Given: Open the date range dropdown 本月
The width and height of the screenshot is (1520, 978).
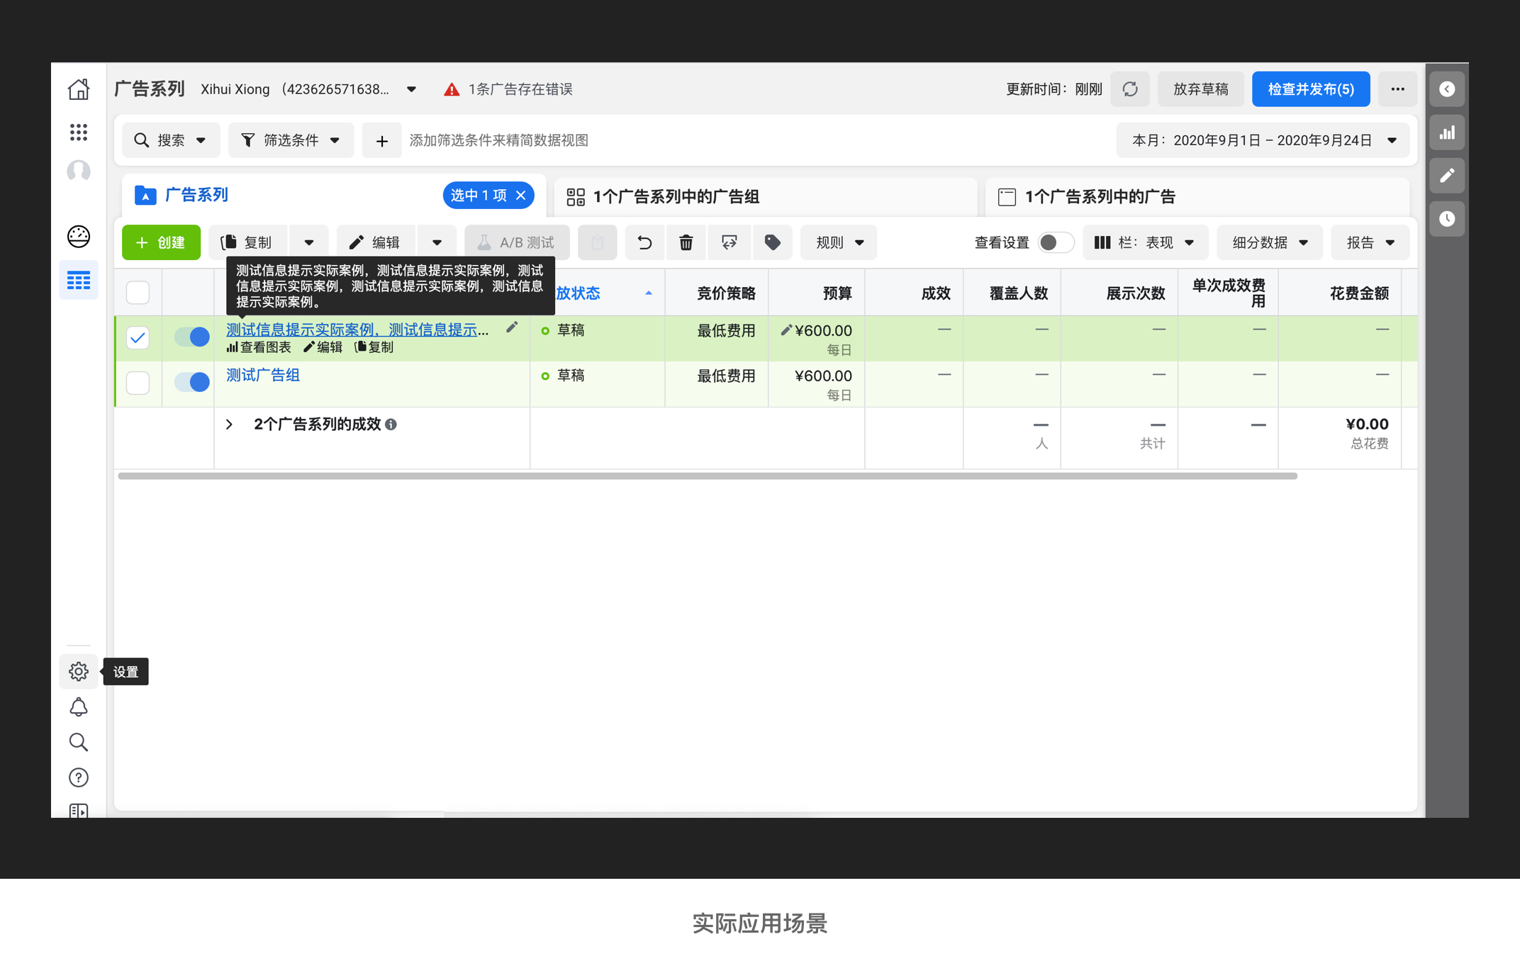Looking at the screenshot, I should [x=1263, y=140].
